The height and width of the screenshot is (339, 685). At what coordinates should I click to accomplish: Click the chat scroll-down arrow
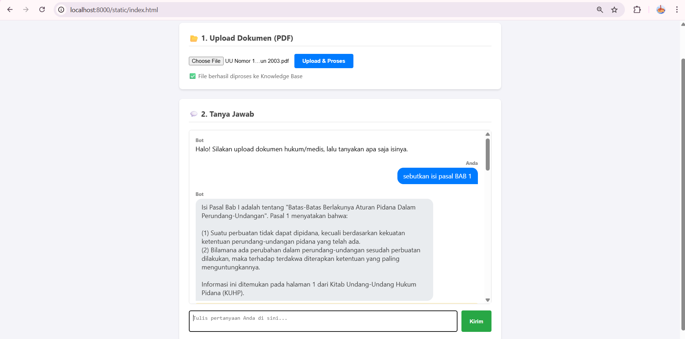[488, 300]
